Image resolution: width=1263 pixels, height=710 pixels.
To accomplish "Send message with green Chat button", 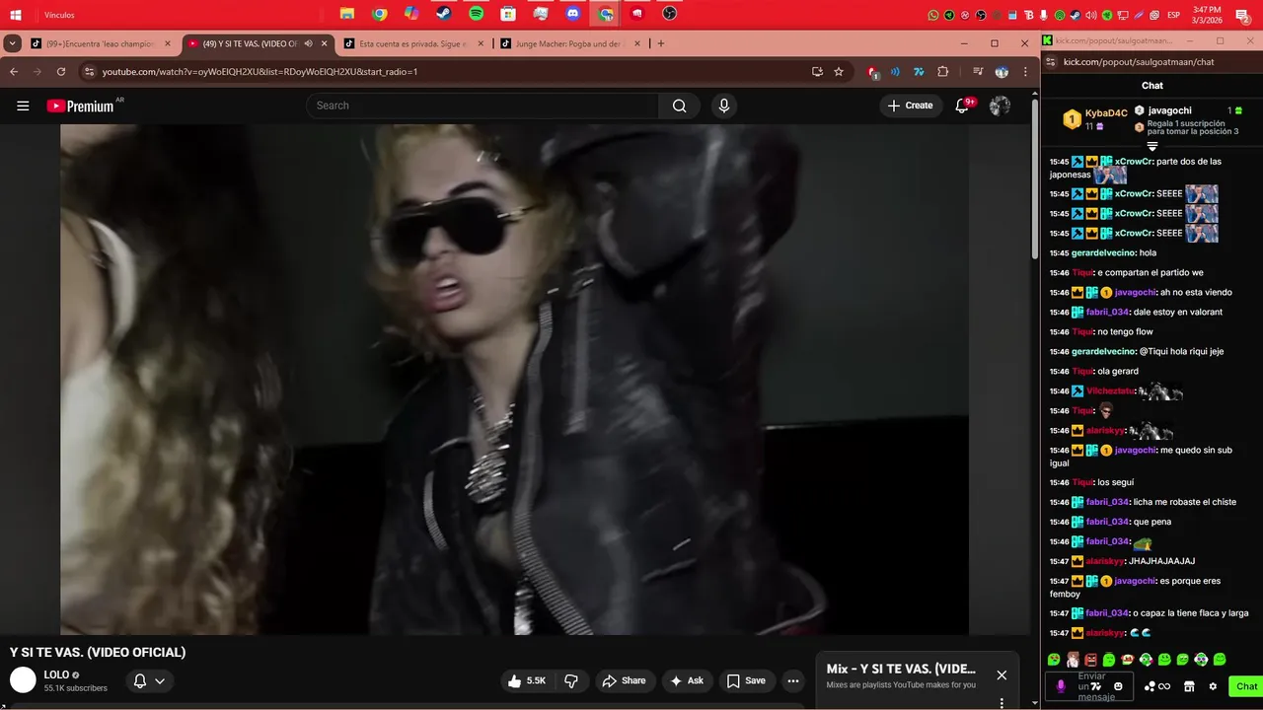I will pyautogui.click(x=1245, y=686).
